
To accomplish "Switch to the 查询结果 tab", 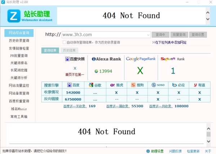I will pyautogui.click(x=50, y=50).
